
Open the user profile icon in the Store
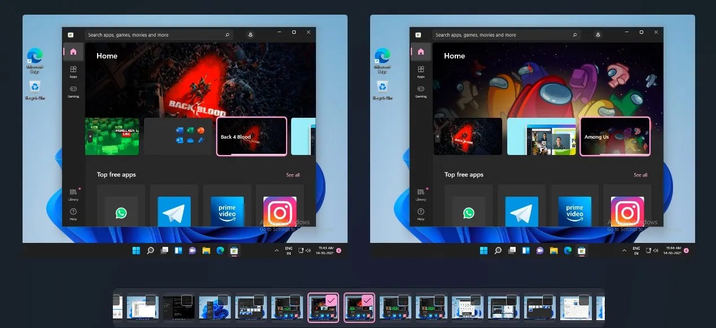[251, 34]
